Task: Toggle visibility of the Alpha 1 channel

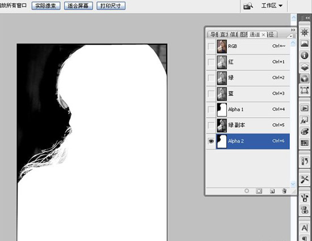Action: click(211, 109)
